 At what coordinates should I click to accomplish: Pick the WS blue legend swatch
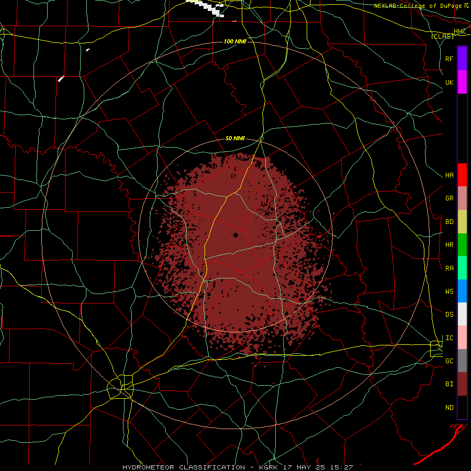[462, 291]
